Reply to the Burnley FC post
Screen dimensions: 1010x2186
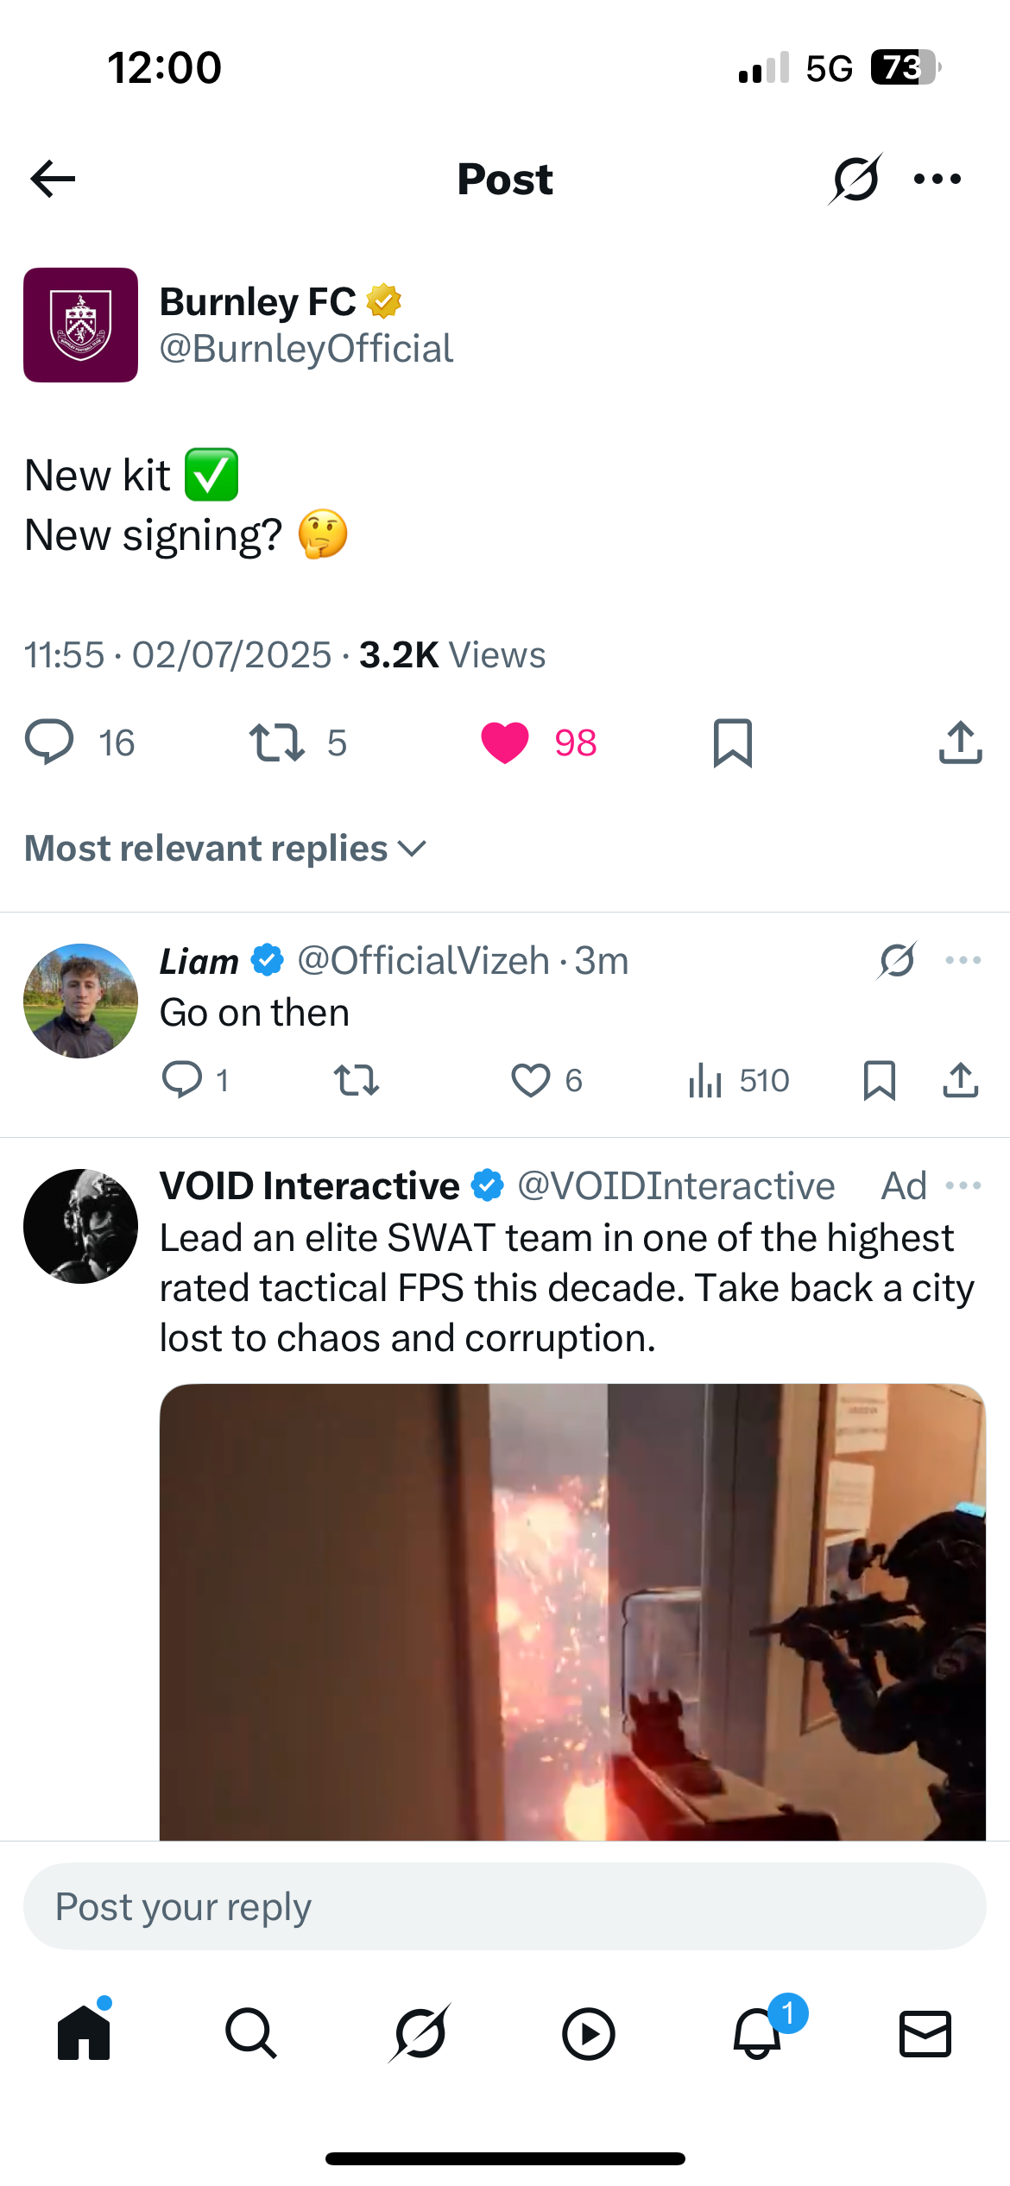(x=49, y=742)
